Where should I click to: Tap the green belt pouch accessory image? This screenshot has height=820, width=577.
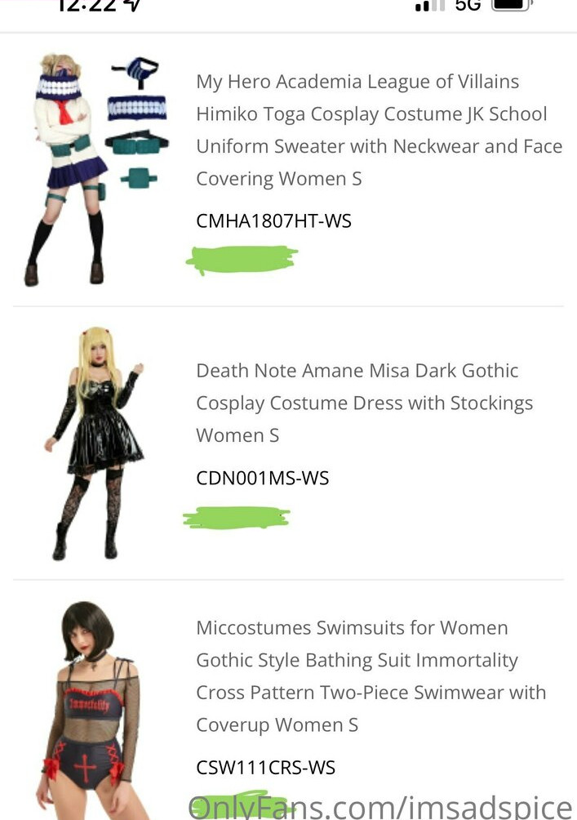point(136,143)
